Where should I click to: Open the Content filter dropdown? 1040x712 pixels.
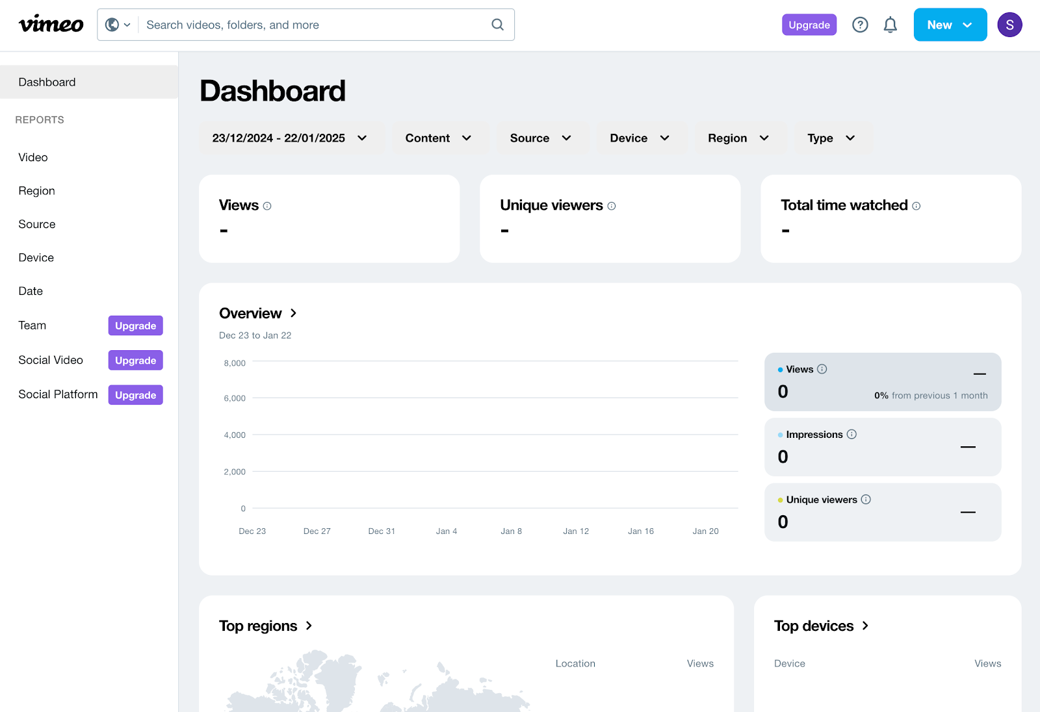[x=441, y=138]
